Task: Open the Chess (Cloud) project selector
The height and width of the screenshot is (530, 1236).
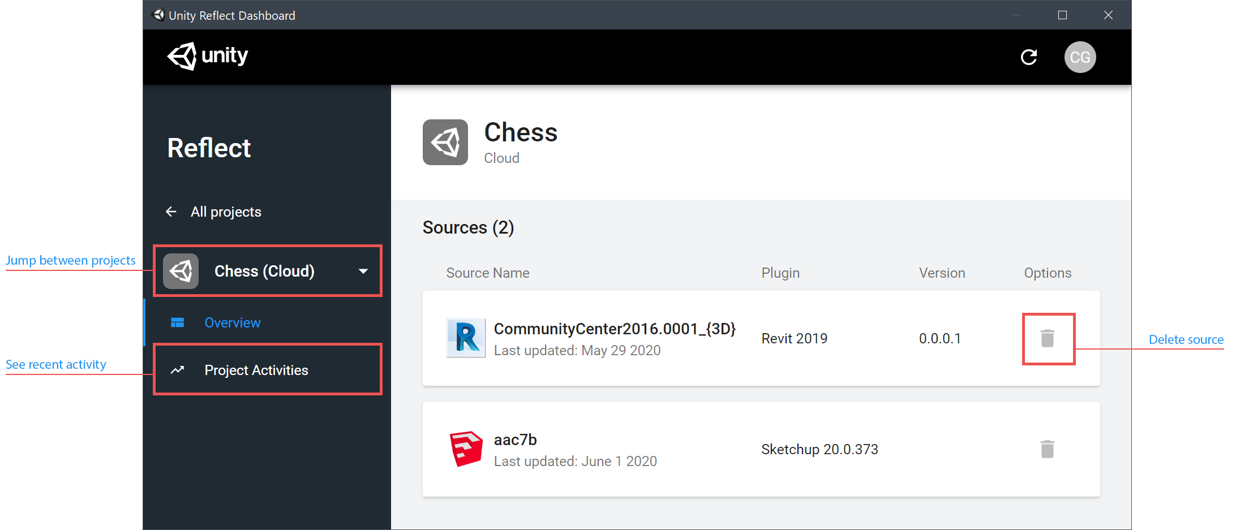Action: [x=268, y=271]
